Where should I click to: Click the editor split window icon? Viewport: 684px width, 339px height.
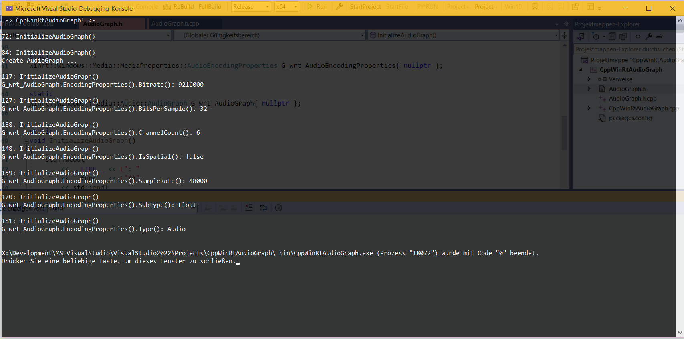565,35
